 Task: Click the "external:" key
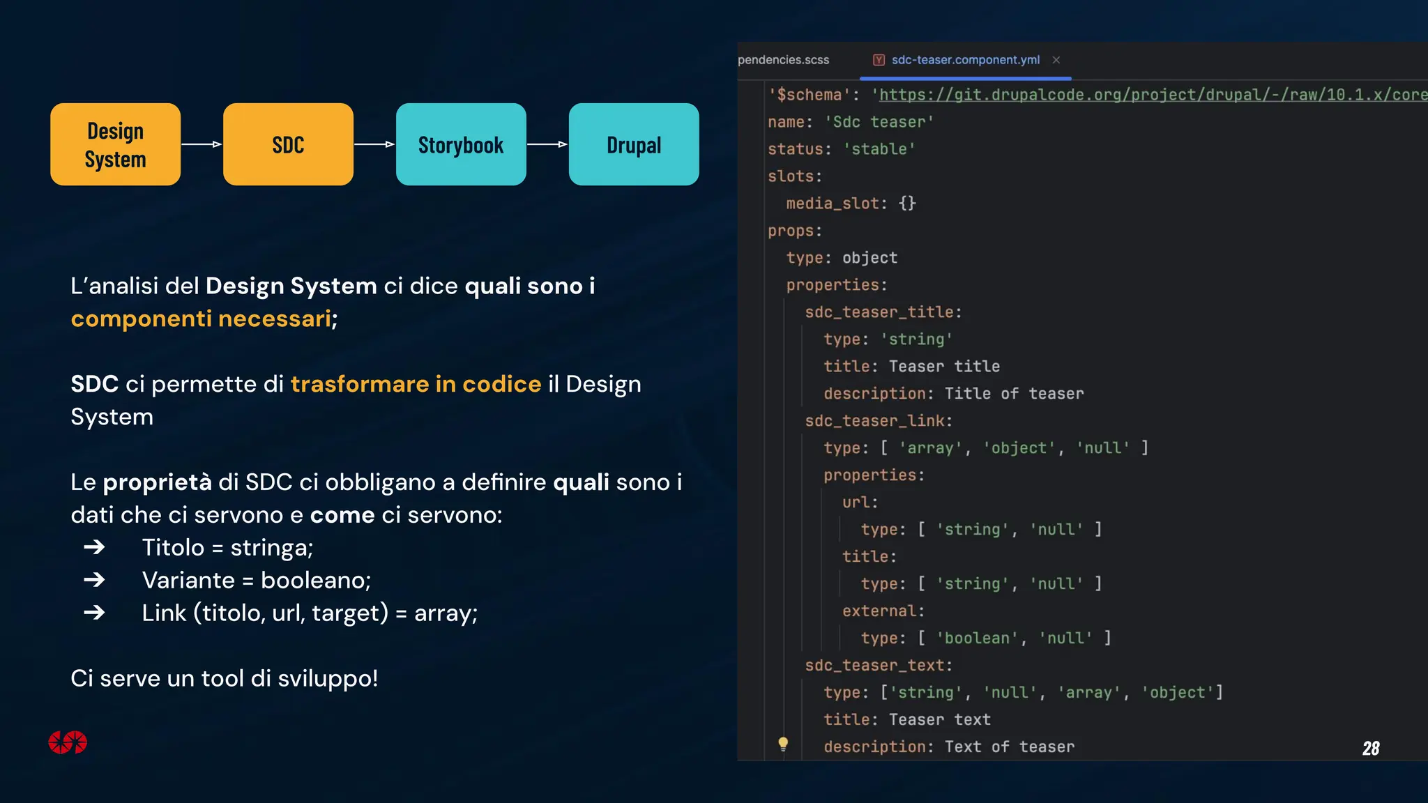click(x=883, y=611)
